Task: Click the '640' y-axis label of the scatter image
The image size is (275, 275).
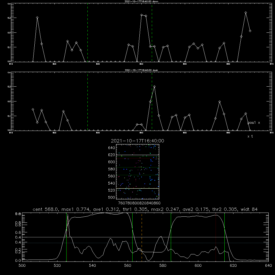Action: click(x=112, y=148)
